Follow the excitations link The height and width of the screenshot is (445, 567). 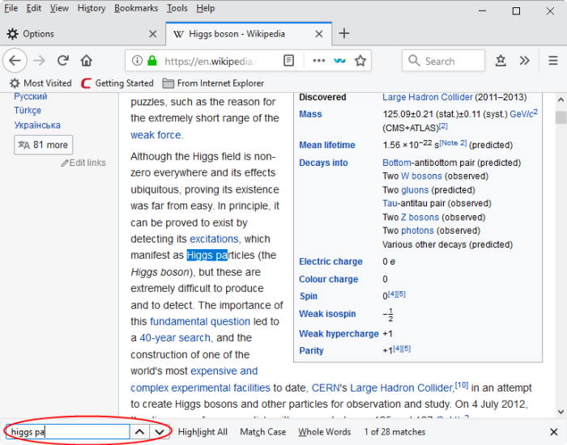(x=214, y=239)
